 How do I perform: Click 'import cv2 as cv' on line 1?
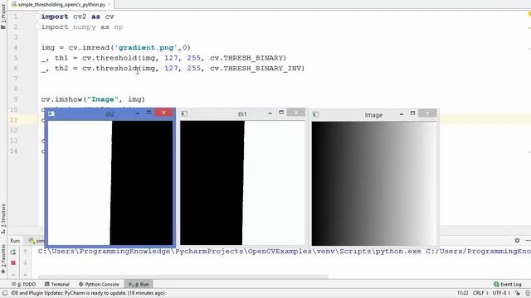click(77, 17)
